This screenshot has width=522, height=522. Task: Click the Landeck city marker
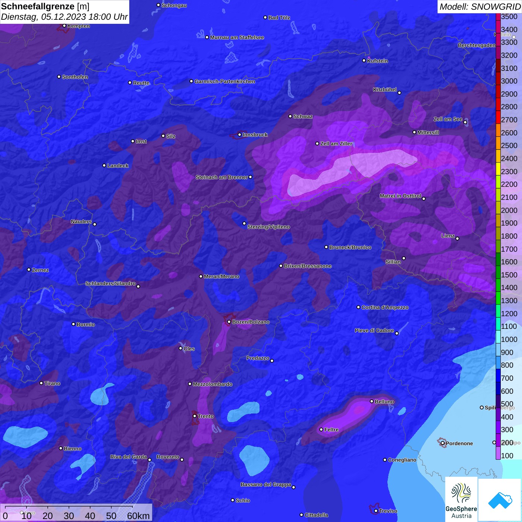click(104, 166)
